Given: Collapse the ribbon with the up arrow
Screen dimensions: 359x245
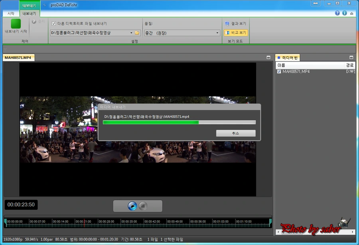Looking at the screenshot, I should point(351,14).
